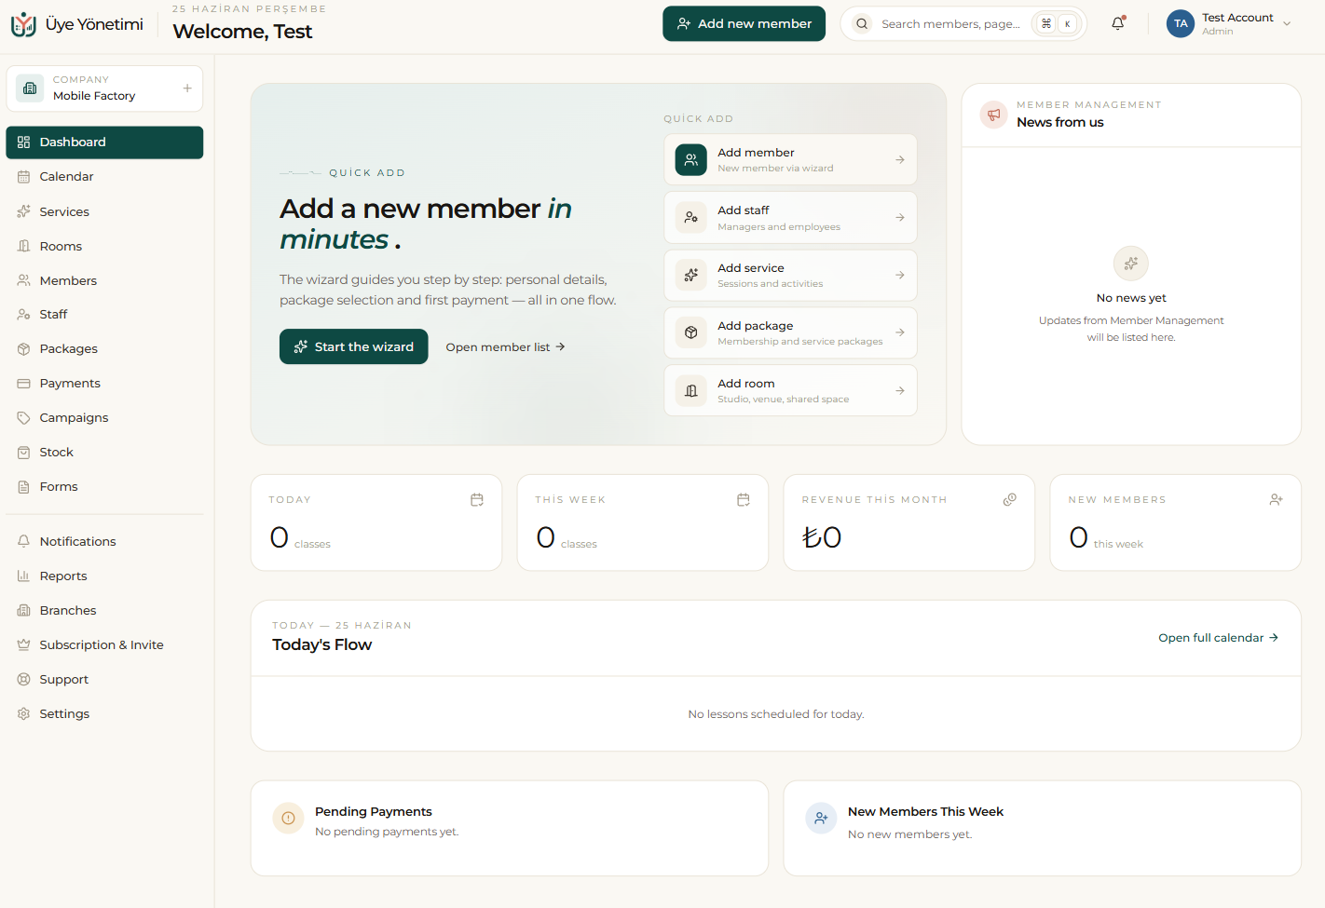Click the Today's Flow heading
Viewport: 1325px width, 908px height.
321,644
